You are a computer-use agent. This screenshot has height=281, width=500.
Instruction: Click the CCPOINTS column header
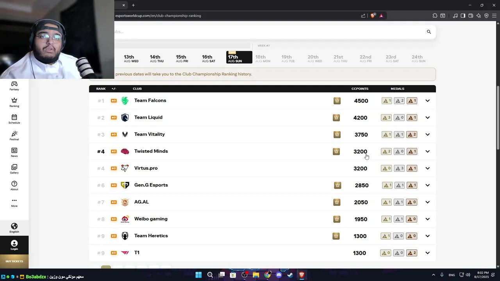360,89
